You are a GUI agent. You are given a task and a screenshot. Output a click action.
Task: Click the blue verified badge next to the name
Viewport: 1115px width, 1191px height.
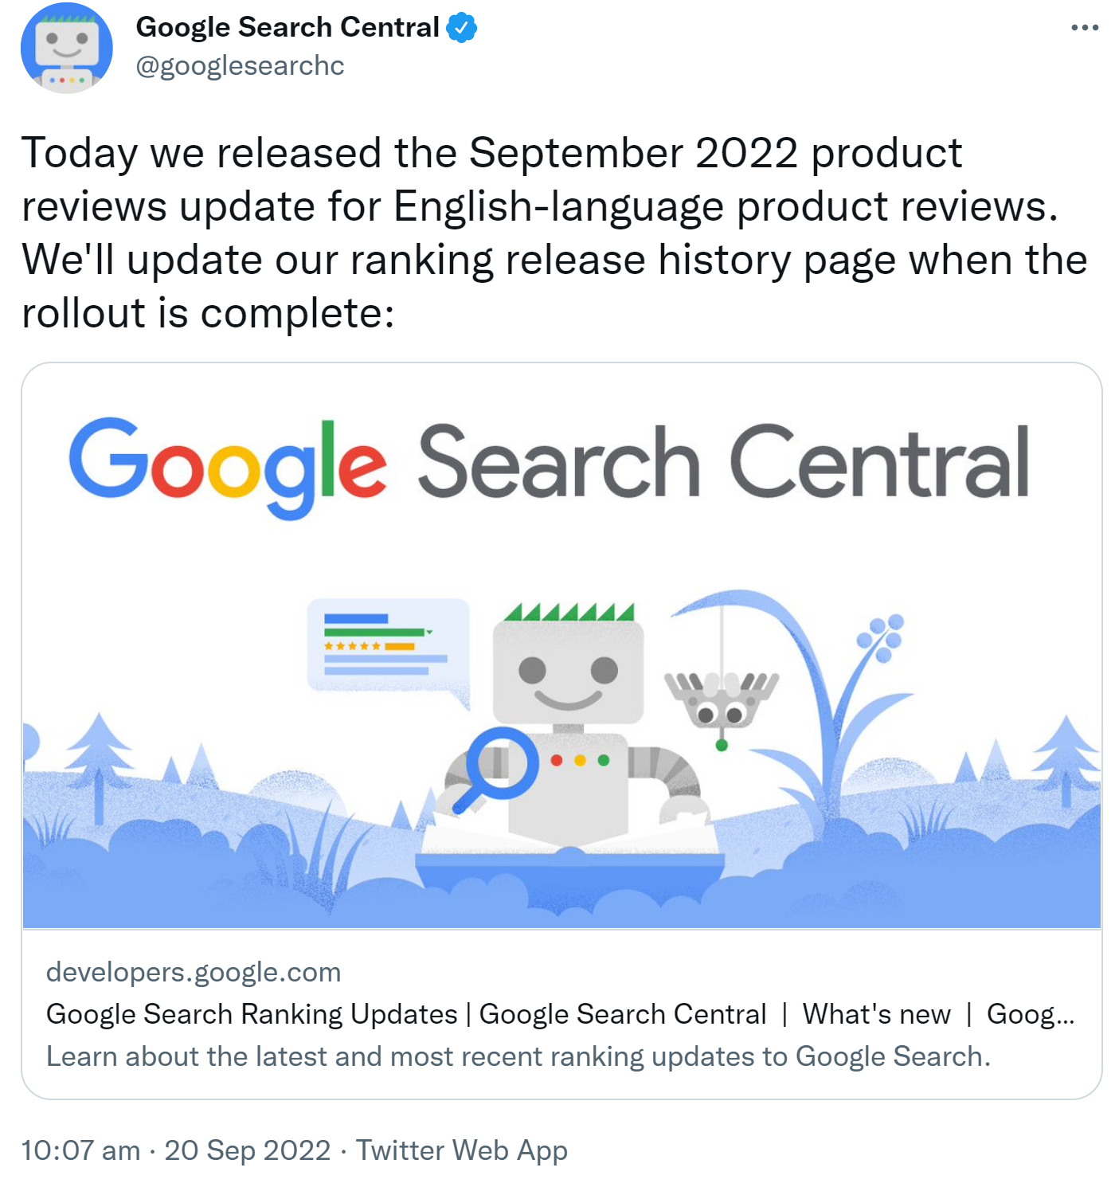point(460,26)
